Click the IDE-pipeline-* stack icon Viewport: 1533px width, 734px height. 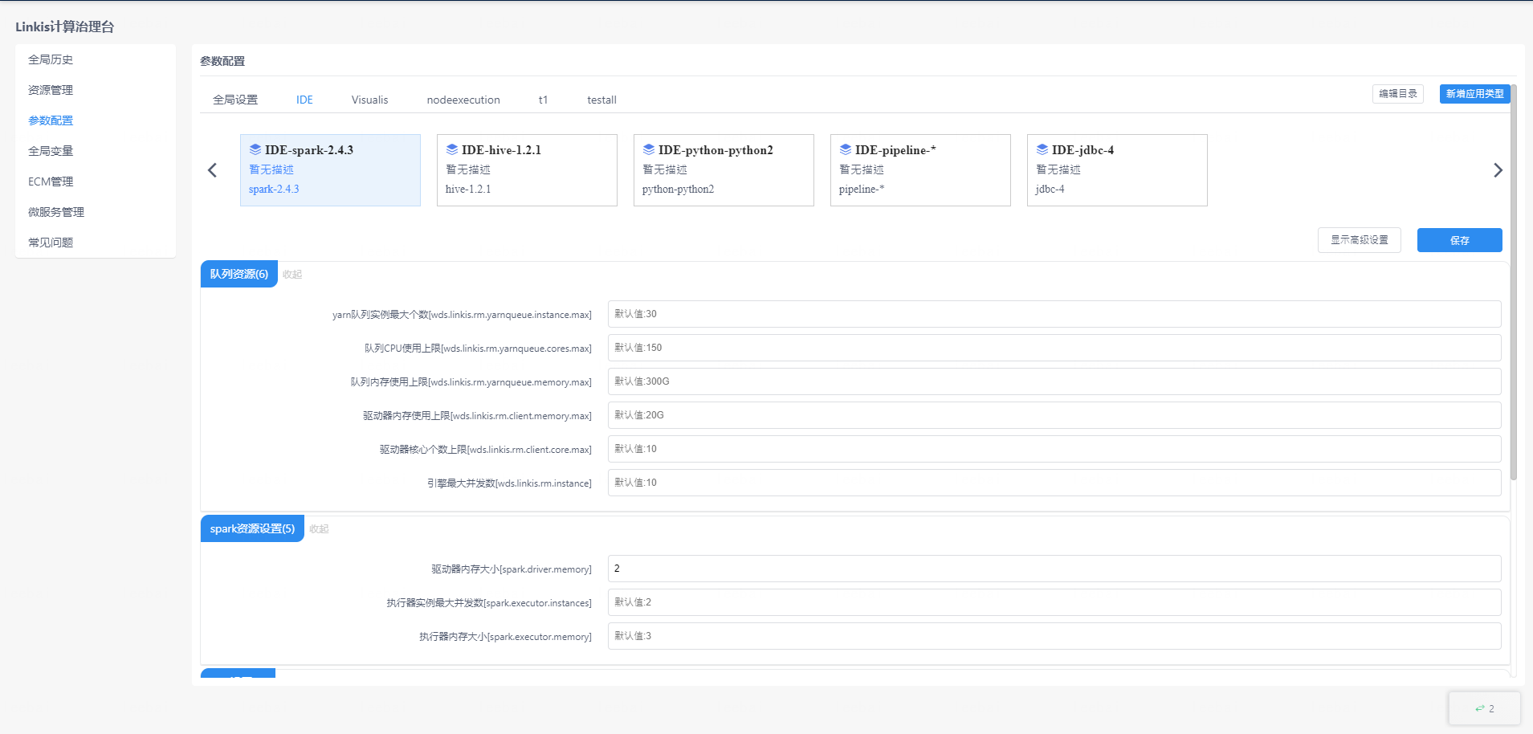(x=846, y=149)
